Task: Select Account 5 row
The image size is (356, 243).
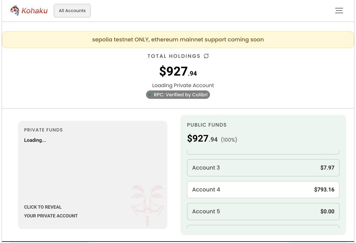Action: (x=263, y=212)
